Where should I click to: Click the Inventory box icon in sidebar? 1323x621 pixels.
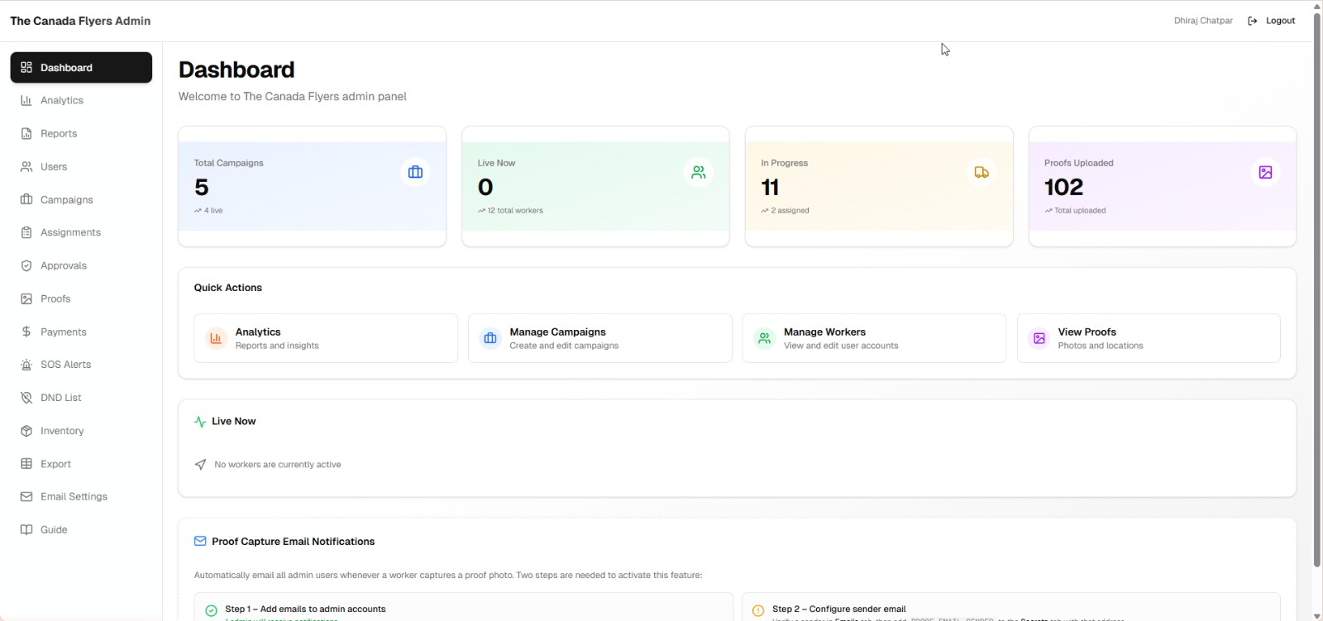[x=26, y=431]
